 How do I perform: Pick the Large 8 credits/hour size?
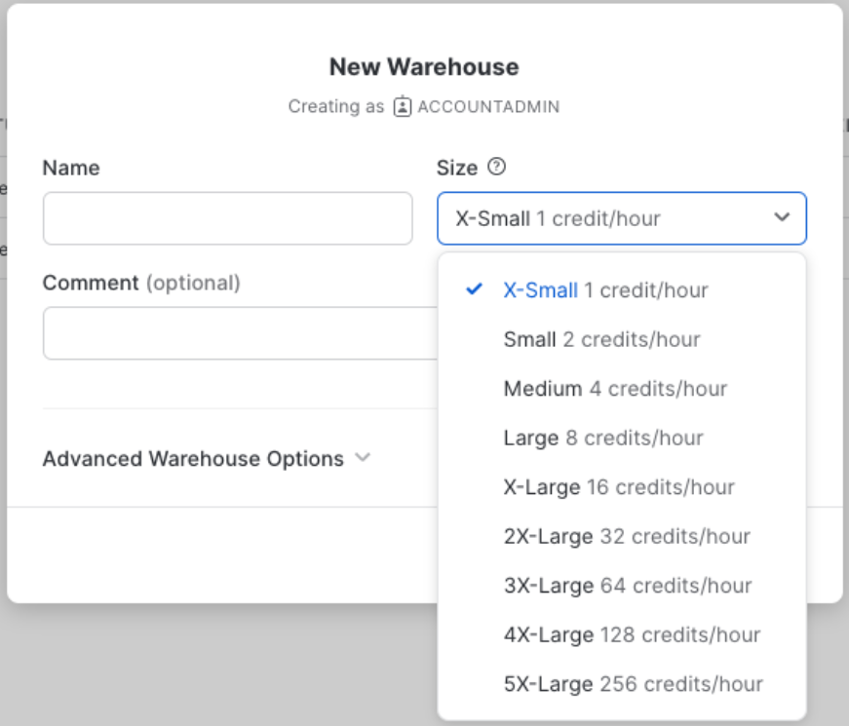coord(602,439)
